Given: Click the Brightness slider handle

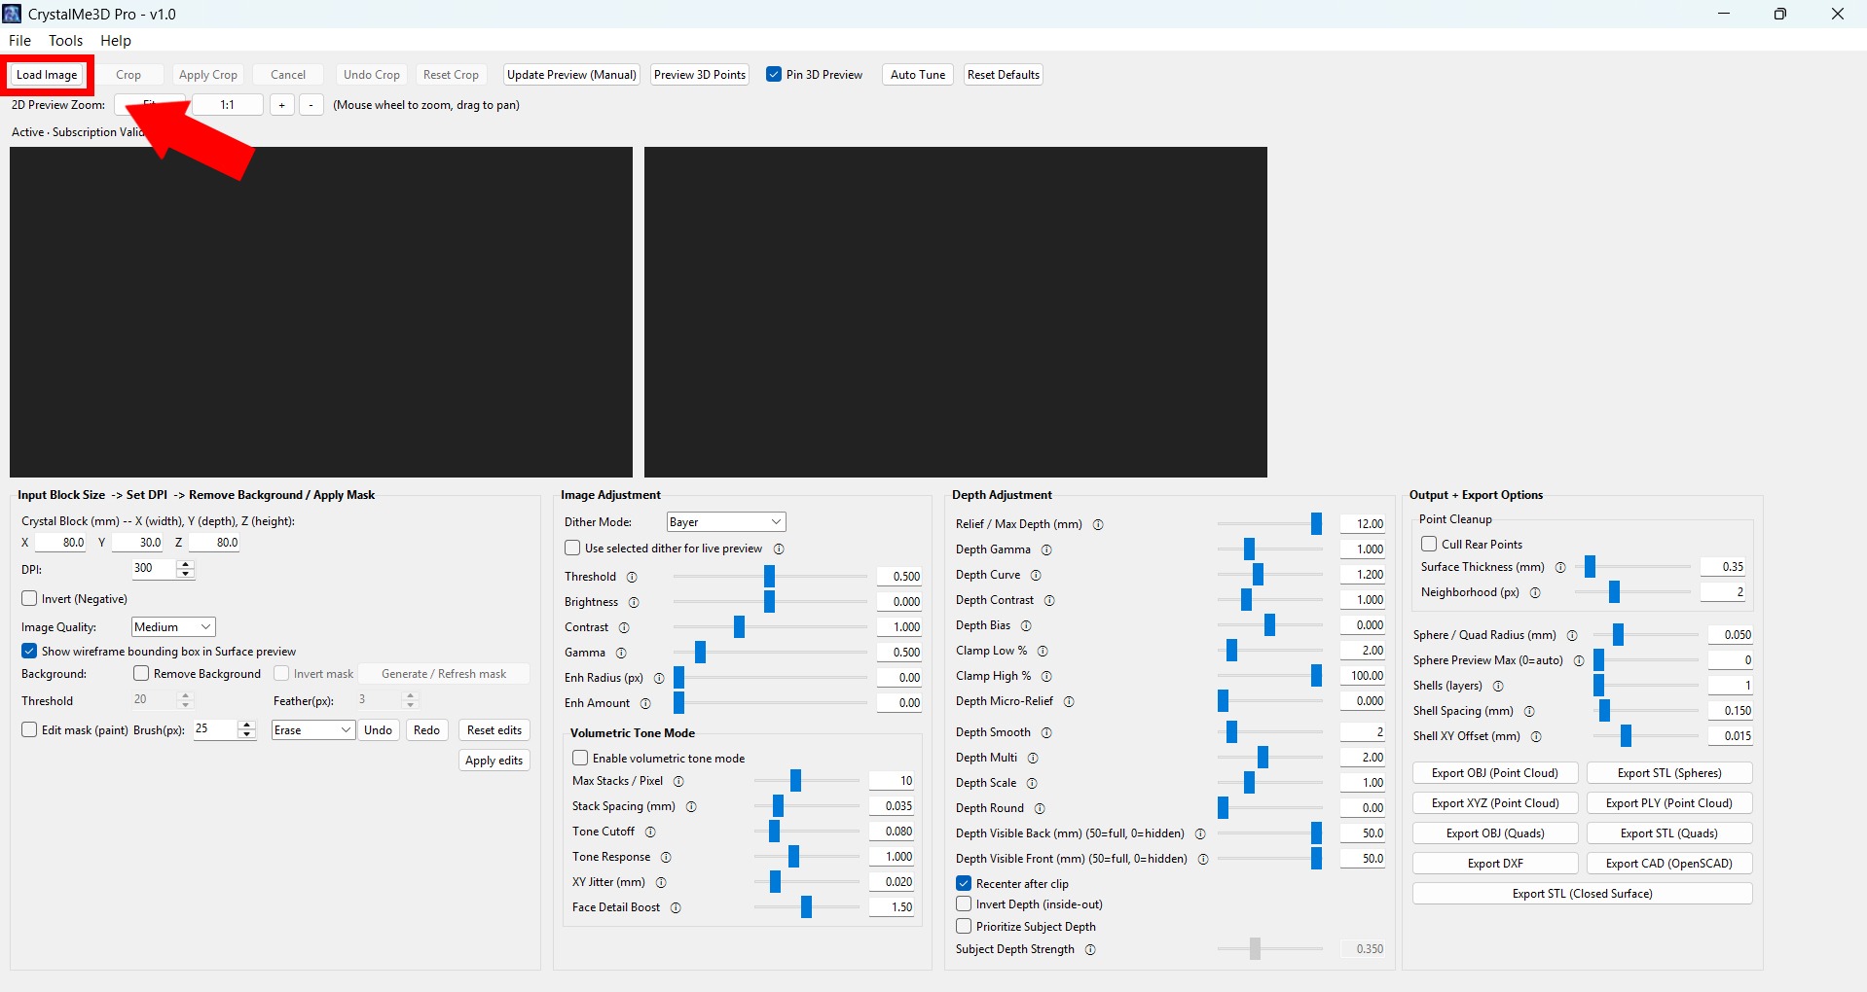Looking at the screenshot, I should tap(769, 602).
